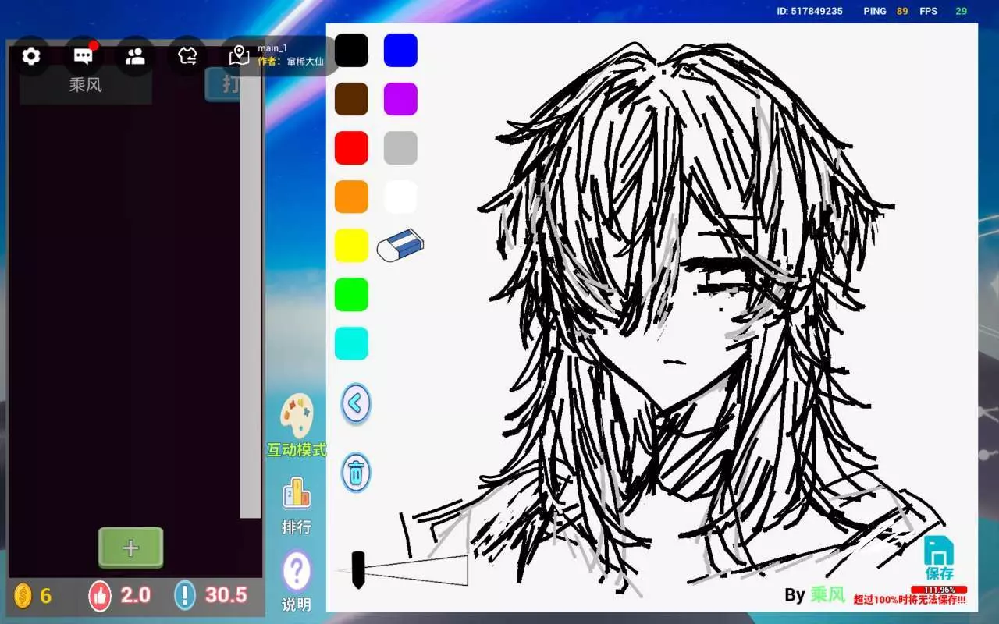Open the outfit change icon
This screenshot has height=624, width=999.
tap(187, 56)
